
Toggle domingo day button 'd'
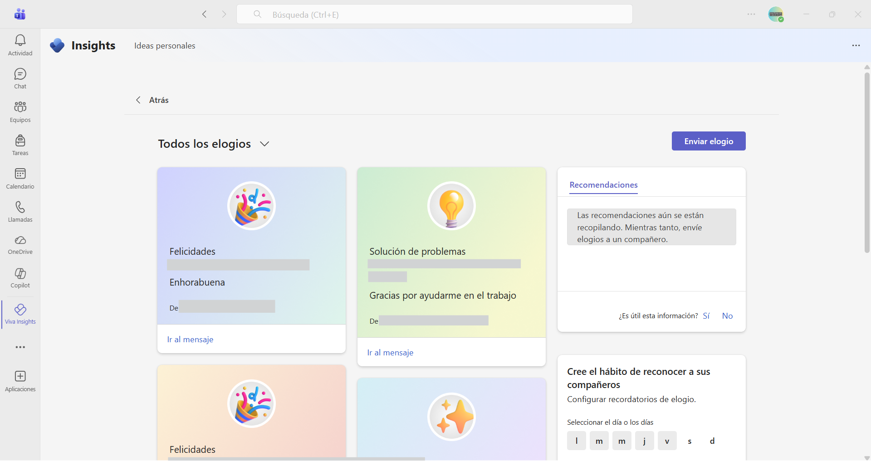point(712,441)
